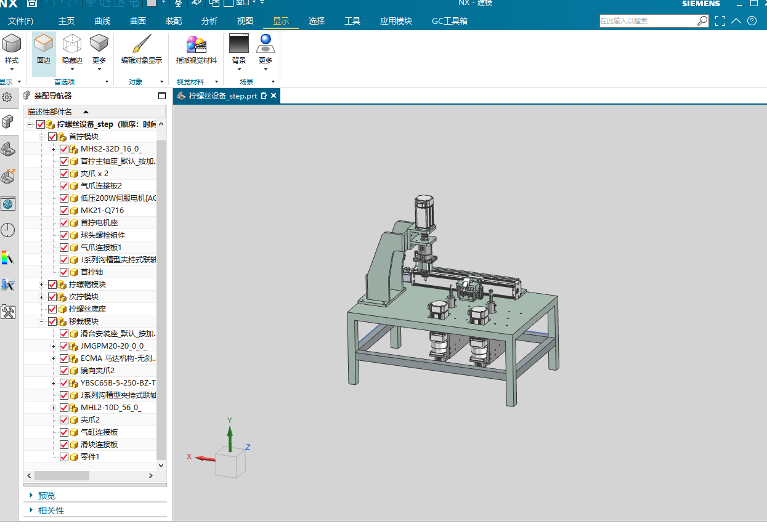767x529 pixels.
Task: Open 更多 in the 首选项 group
Action: pos(99,51)
